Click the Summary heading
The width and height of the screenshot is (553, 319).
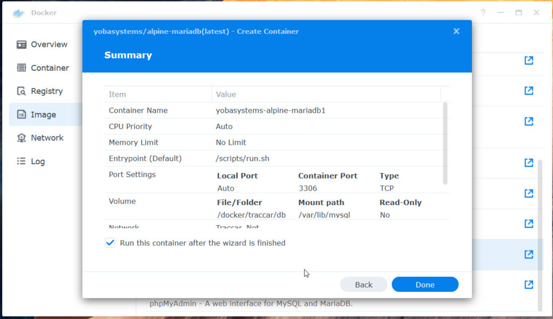(128, 55)
